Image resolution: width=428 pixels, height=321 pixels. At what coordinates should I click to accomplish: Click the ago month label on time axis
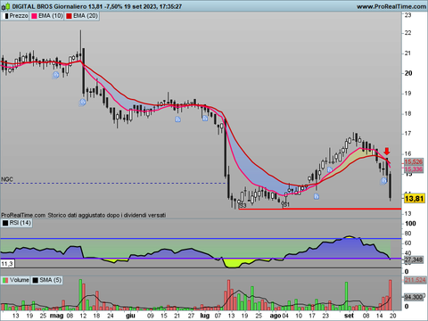click(276, 316)
